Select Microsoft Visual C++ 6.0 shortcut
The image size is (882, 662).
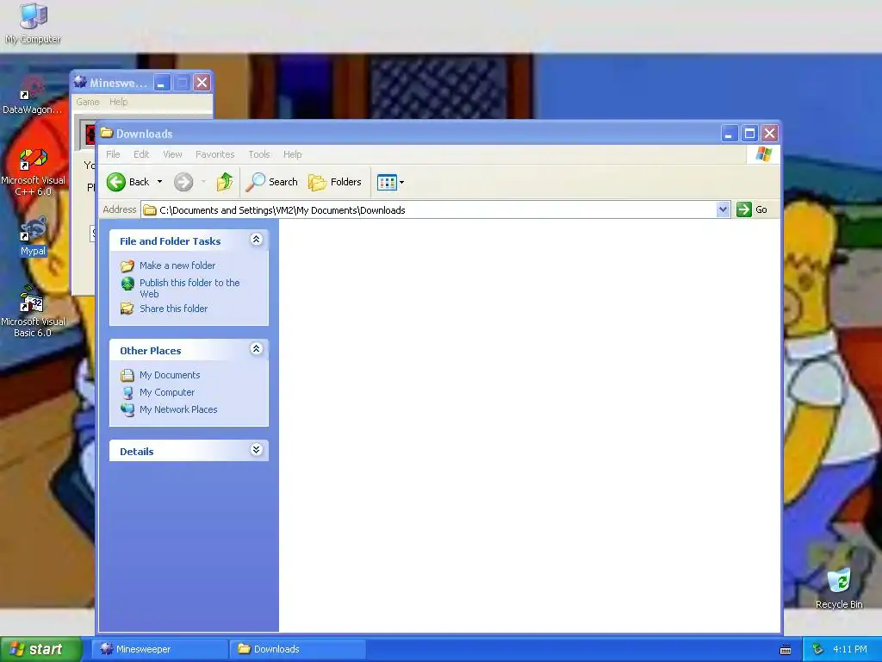click(34, 172)
